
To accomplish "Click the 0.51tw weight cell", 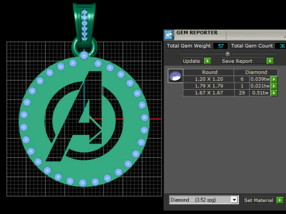I will point(260,93).
